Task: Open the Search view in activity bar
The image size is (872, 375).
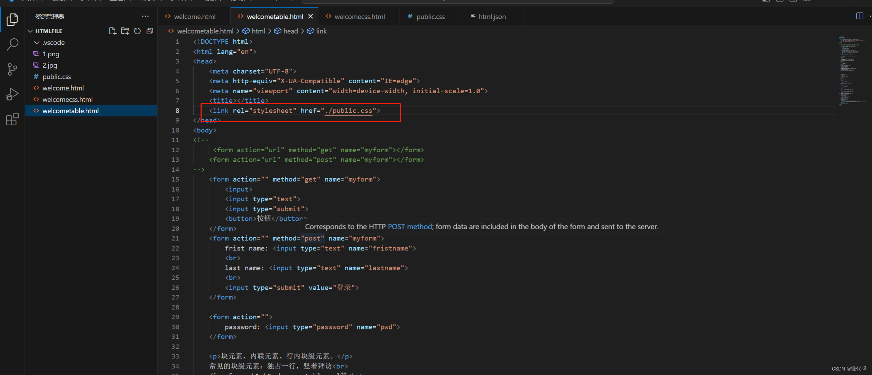Action: coord(12,44)
